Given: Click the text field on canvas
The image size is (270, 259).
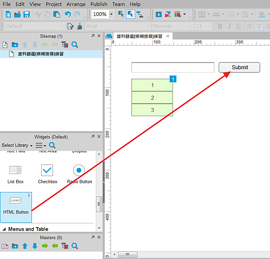Looking at the screenshot, I should coord(173,67).
